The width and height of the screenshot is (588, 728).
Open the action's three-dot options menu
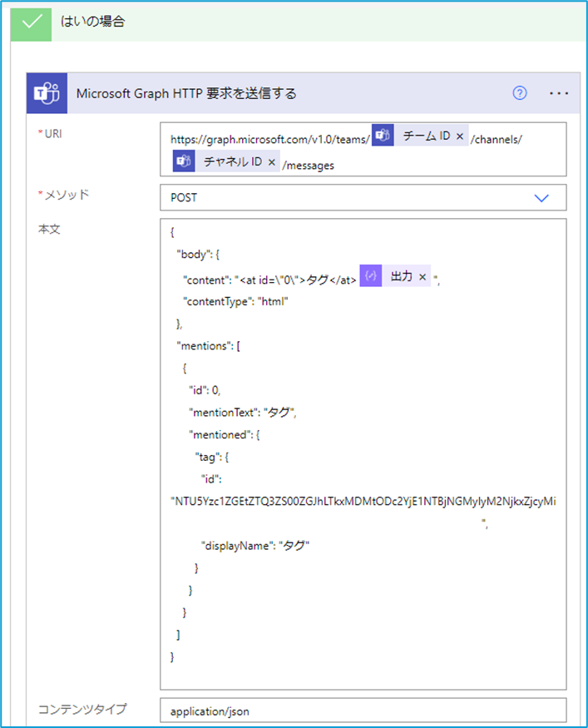point(558,93)
